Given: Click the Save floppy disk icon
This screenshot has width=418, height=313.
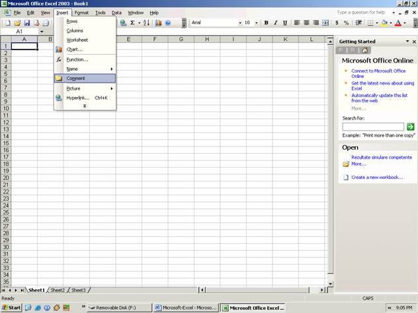Looking at the screenshot, I should point(26,23).
